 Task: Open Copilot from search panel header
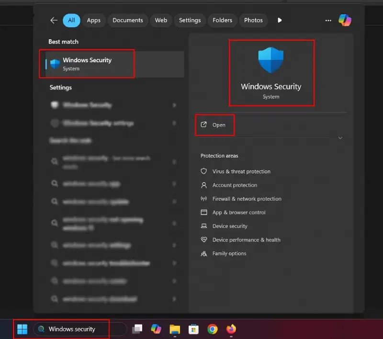tap(345, 20)
